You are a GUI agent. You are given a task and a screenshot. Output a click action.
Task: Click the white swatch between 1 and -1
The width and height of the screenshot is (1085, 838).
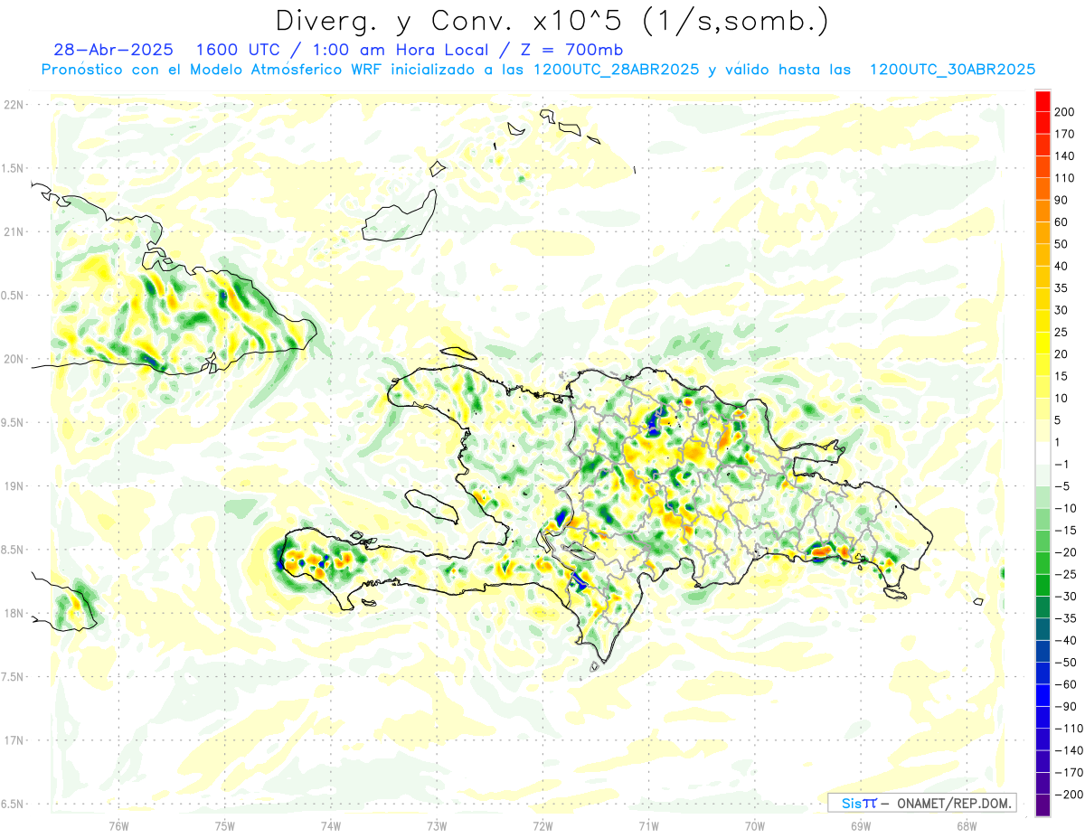point(1043,453)
